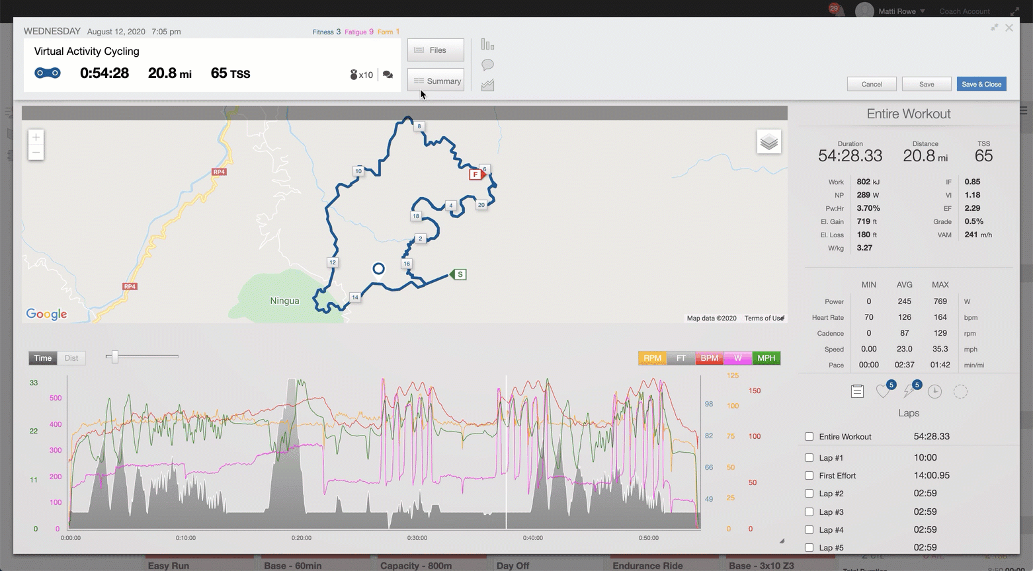Check the Entire Workout checkbox

click(x=809, y=437)
